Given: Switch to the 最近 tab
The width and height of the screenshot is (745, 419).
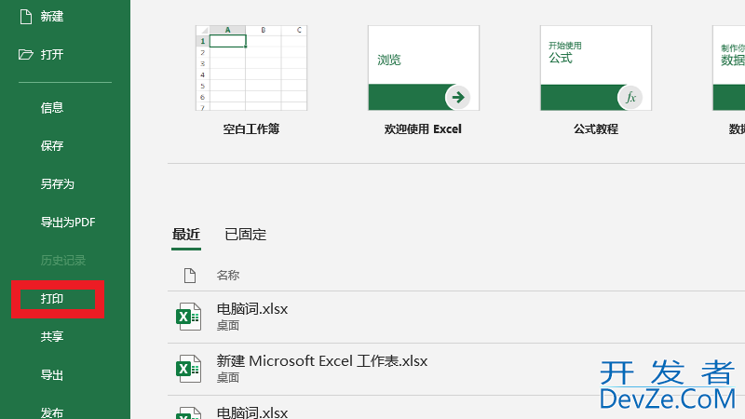Looking at the screenshot, I should pyautogui.click(x=186, y=235).
